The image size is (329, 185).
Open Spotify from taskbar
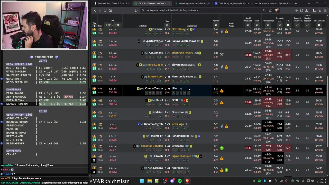(180, 181)
